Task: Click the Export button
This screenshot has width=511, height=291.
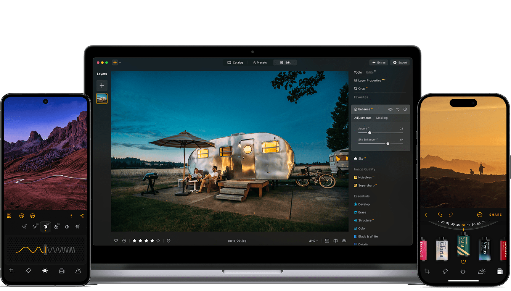Action: pos(400,62)
